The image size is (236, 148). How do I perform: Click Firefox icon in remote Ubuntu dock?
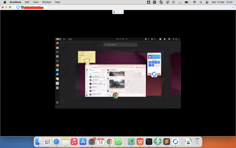click(57, 43)
